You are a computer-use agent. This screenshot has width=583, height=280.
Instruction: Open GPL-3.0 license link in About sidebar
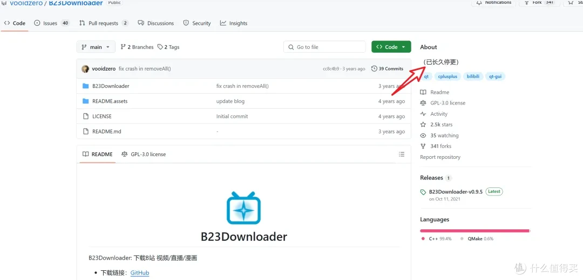click(x=448, y=103)
